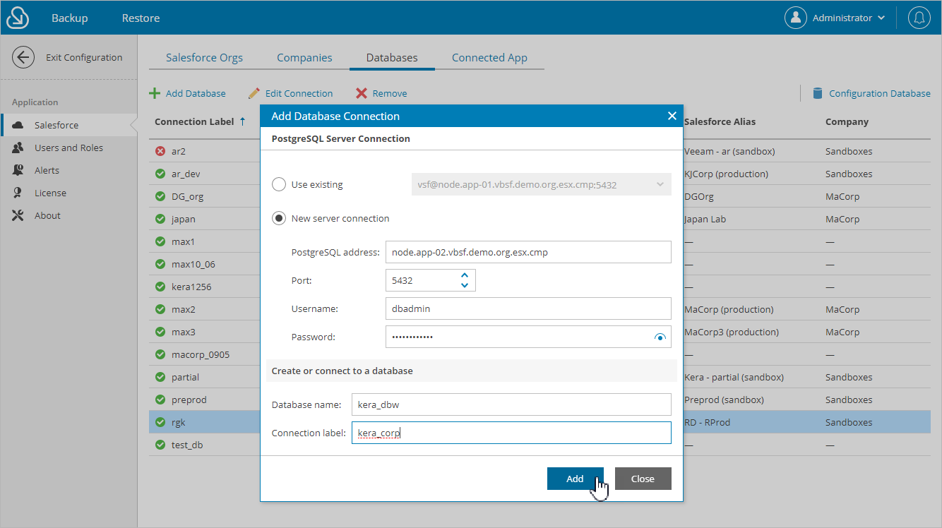Click the Username input field
This screenshot has height=528, width=942.
click(x=528, y=308)
